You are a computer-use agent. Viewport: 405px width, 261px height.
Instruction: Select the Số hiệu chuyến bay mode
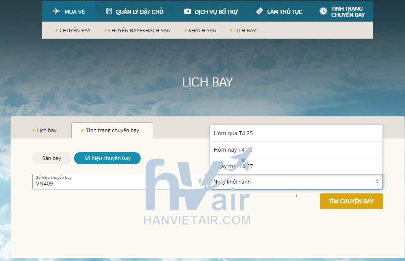click(x=107, y=158)
